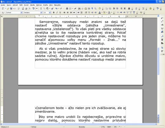Image resolution: width=165 pixels, height=128 pixels.
Task: Open the Úpravy menu
Action: click(9, 5)
